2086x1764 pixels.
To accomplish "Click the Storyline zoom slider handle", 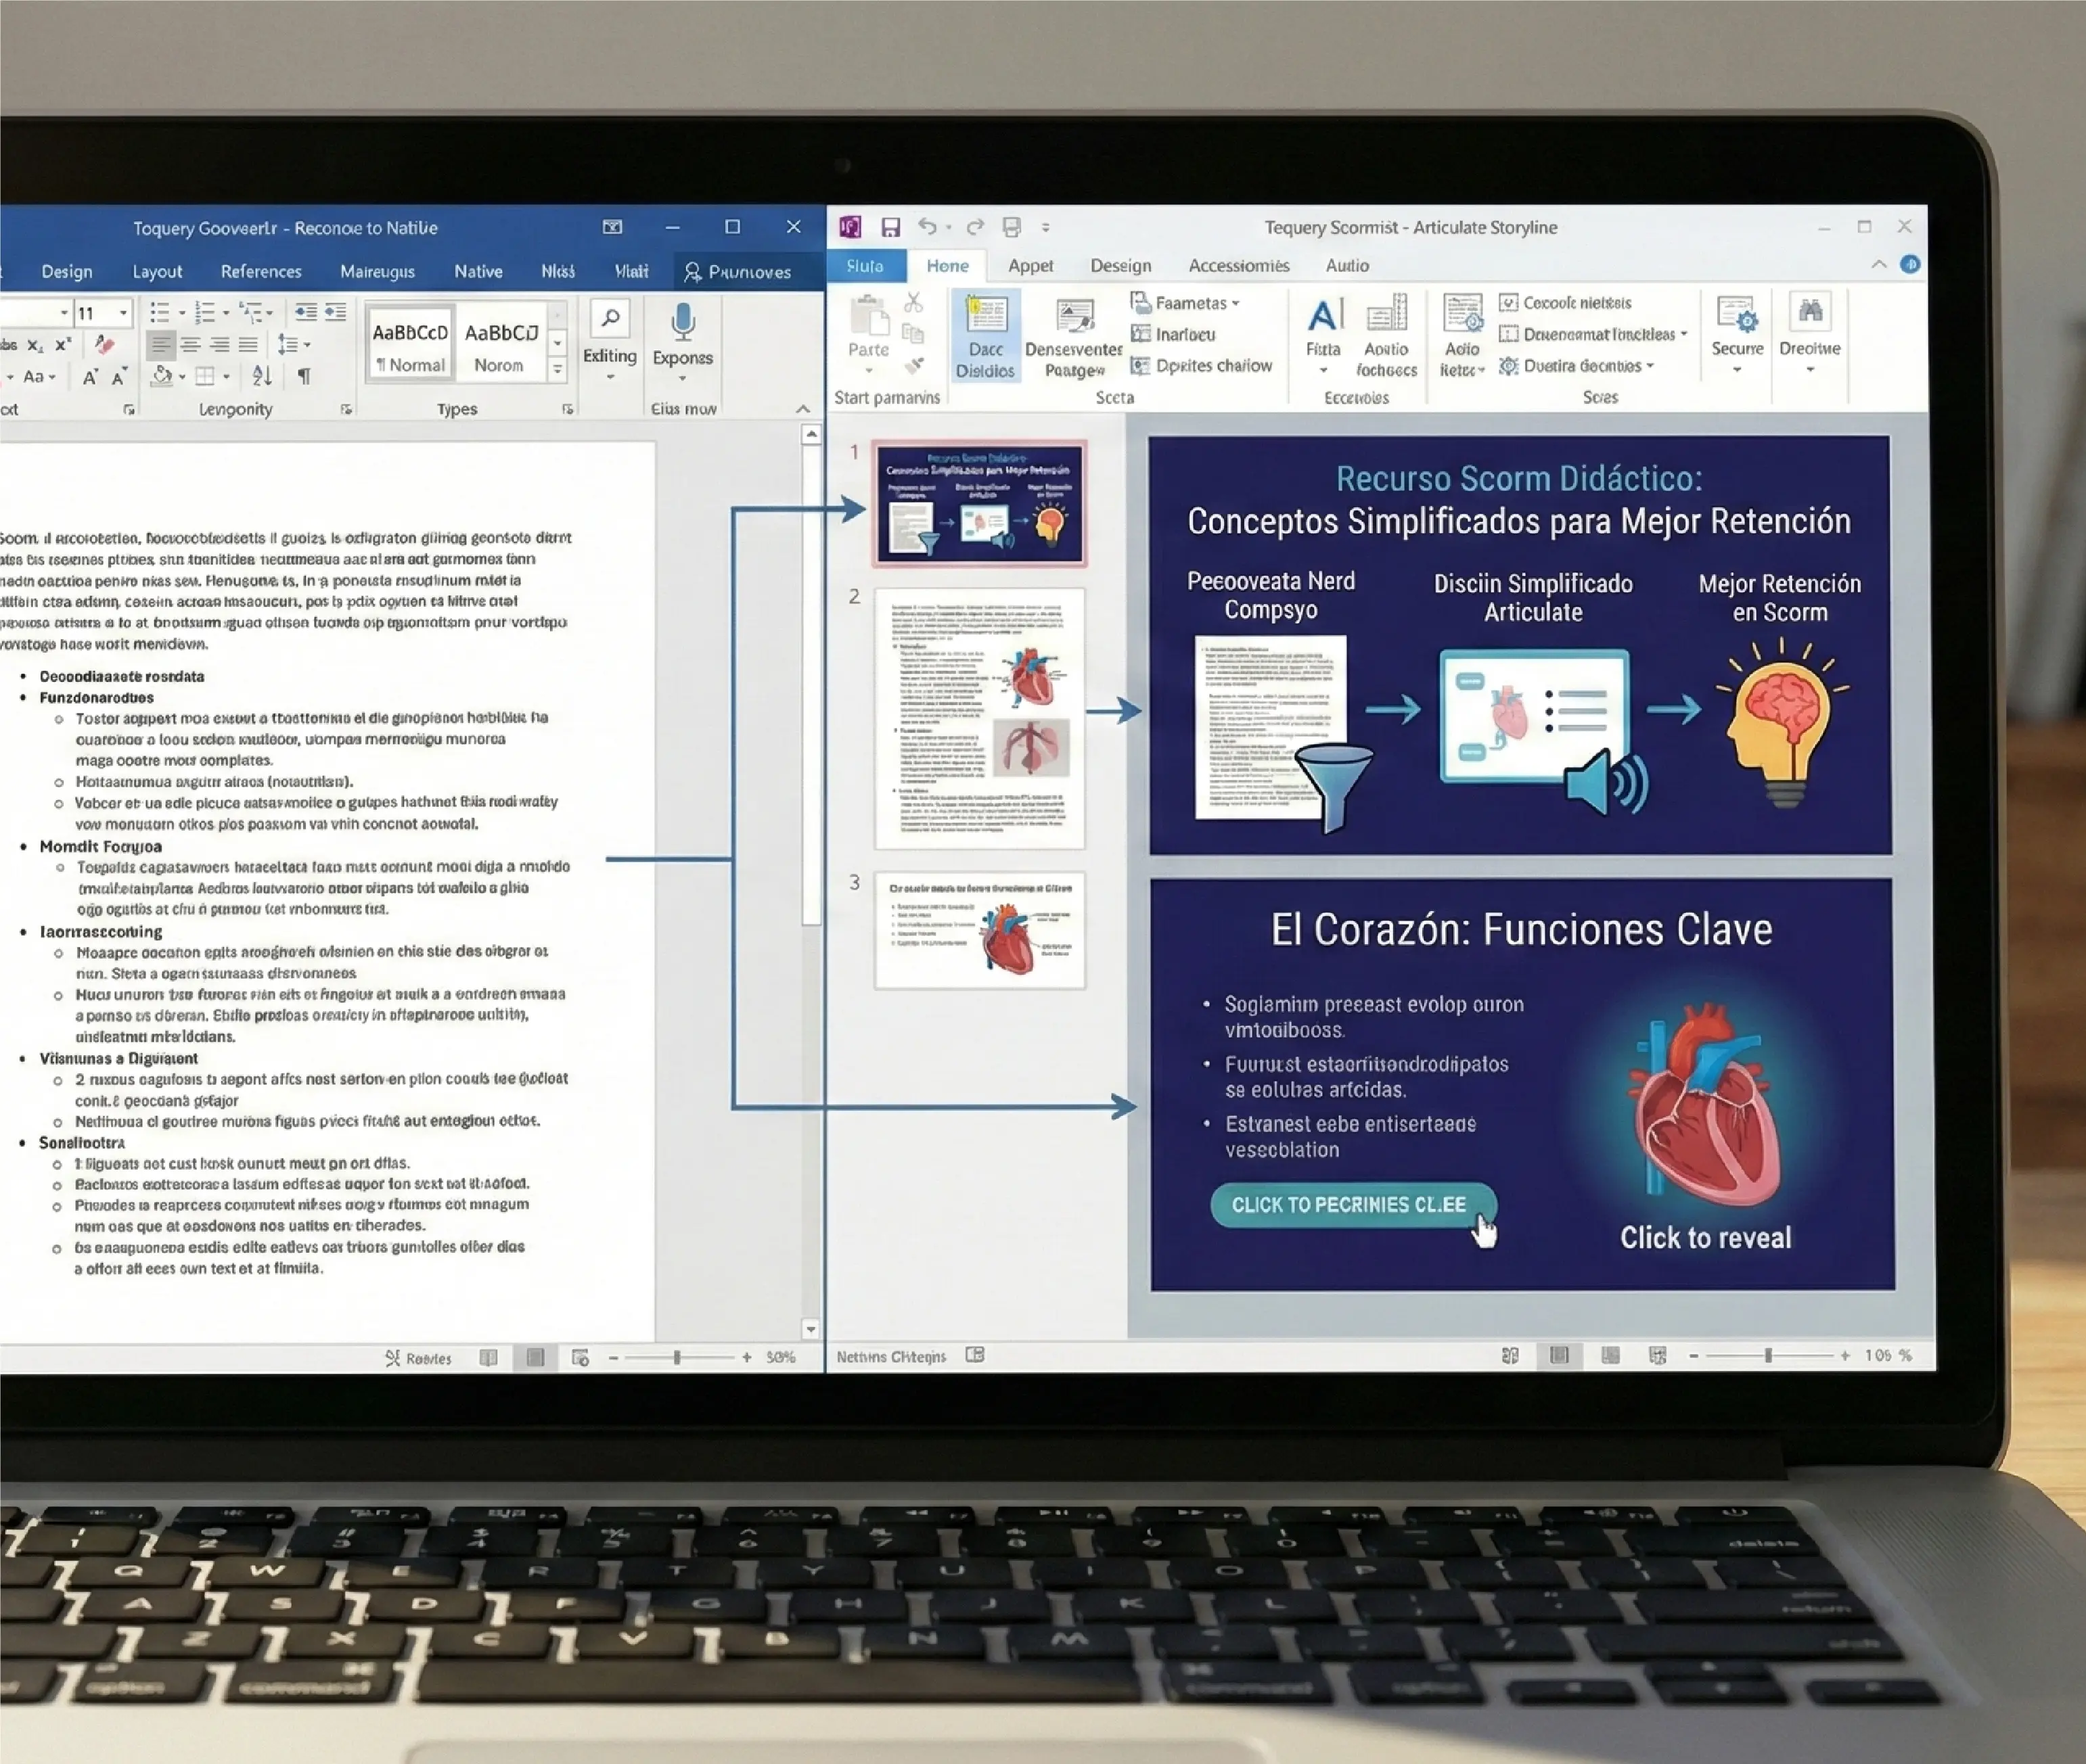I will [x=1768, y=1355].
